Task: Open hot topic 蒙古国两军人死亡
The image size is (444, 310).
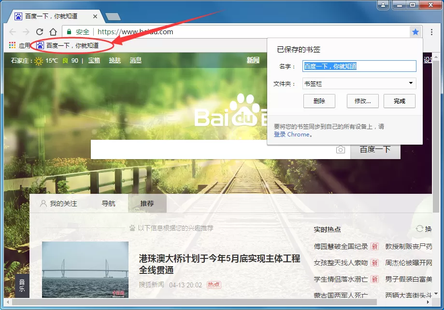Action: (341, 296)
